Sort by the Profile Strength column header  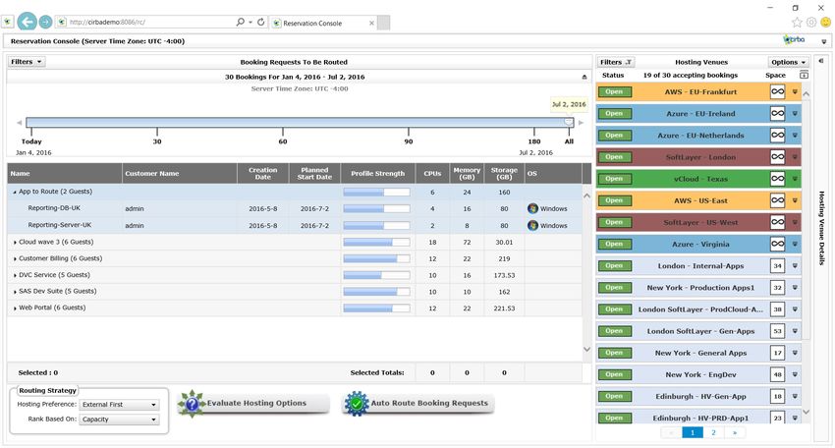377,173
